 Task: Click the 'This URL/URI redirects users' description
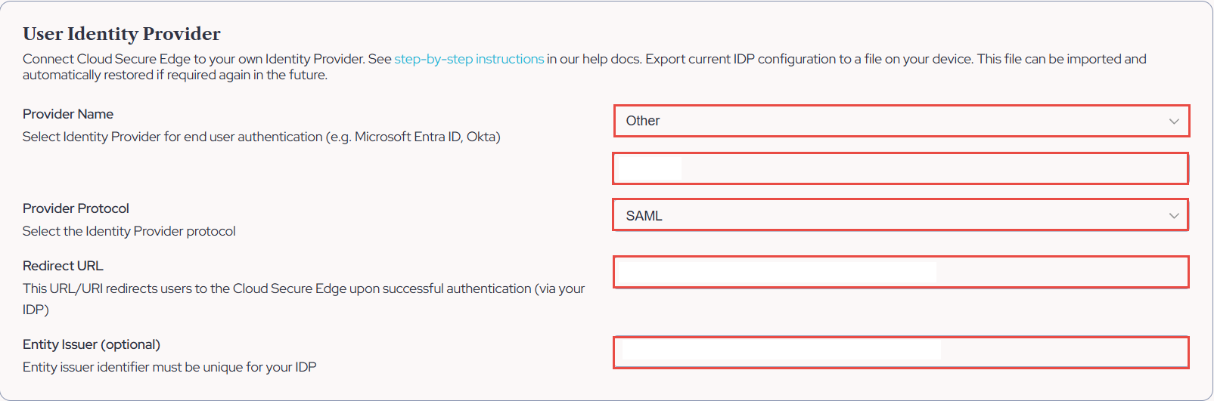tap(303, 288)
